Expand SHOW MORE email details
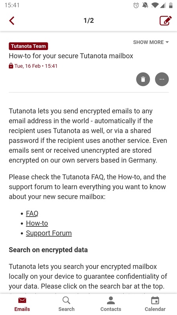Image resolution: width=177 pixels, height=315 pixels. 151,42
